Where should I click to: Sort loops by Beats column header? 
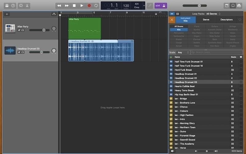(233, 57)
